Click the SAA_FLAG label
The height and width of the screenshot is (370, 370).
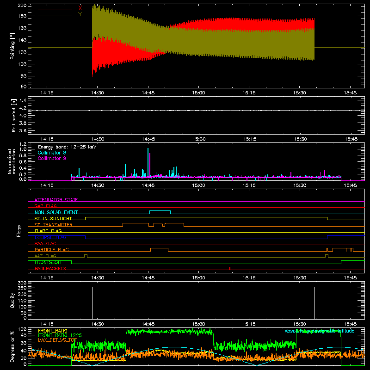pyautogui.click(x=45, y=243)
